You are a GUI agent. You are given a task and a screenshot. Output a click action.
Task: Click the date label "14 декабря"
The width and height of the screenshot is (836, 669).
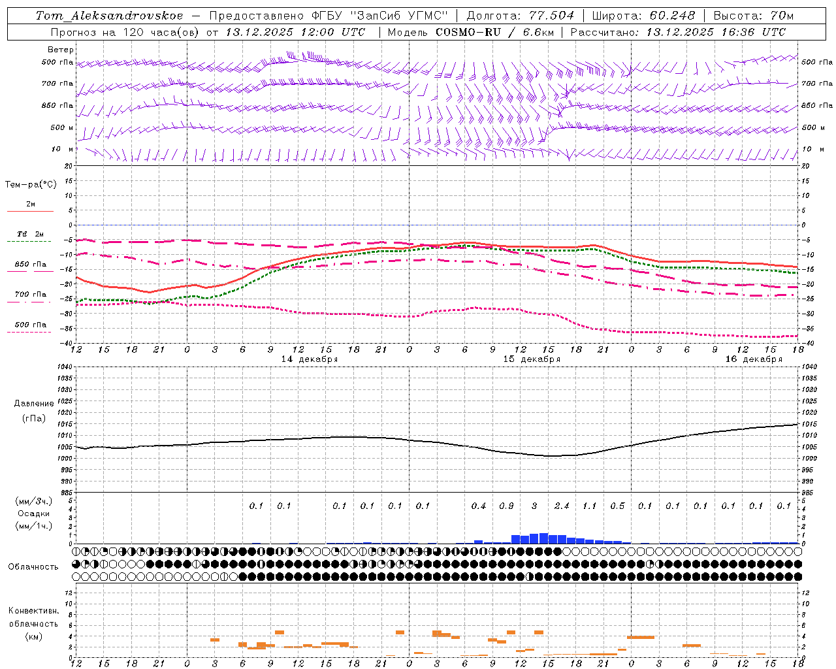pos(310,359)
